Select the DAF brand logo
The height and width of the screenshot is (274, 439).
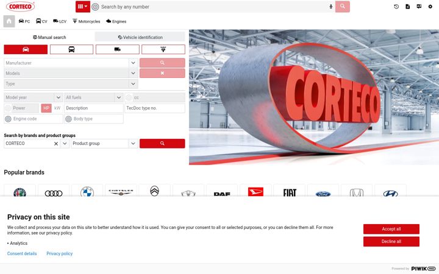point(222,194)
